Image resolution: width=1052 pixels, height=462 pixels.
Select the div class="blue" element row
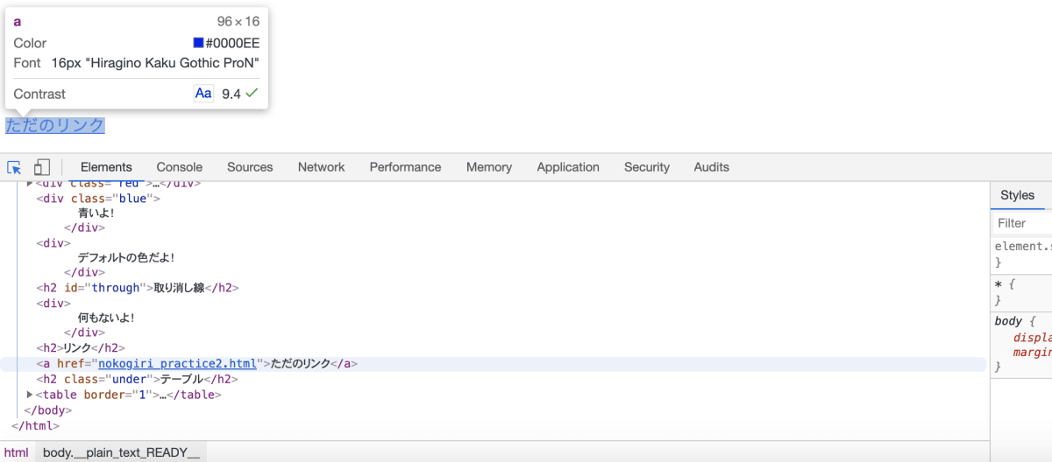[x=98, y=199]
